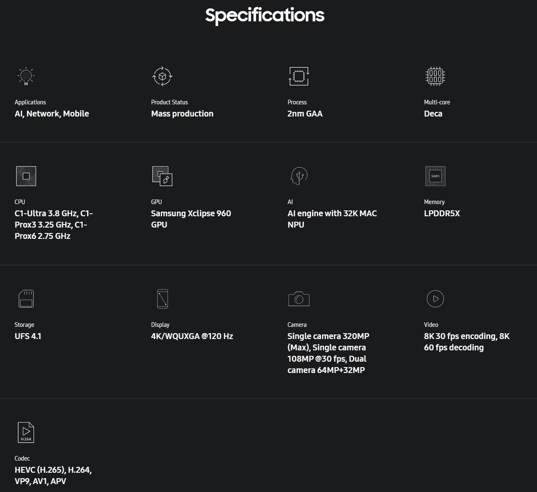
Task: Click the Applications lightbulb icon
Action: (x=26, y=76)
